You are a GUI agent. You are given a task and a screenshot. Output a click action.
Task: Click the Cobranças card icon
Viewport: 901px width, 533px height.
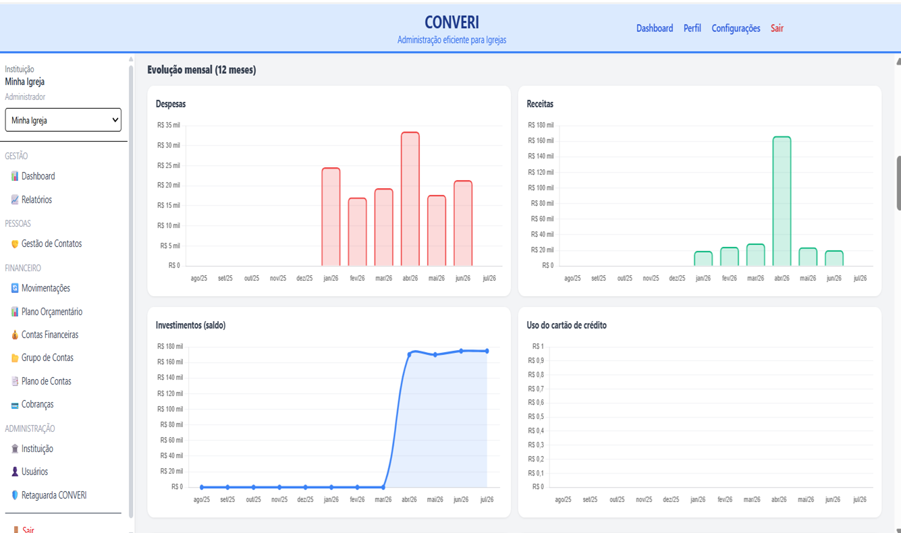point(15,405)
